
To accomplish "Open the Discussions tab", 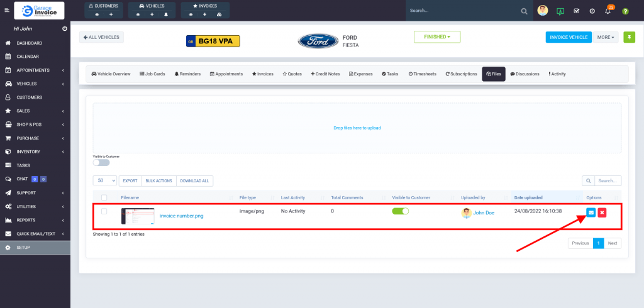I will tap(525, 74).
